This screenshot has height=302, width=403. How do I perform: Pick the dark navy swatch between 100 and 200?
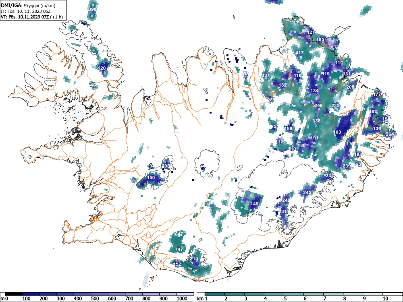tap(31, 294)
